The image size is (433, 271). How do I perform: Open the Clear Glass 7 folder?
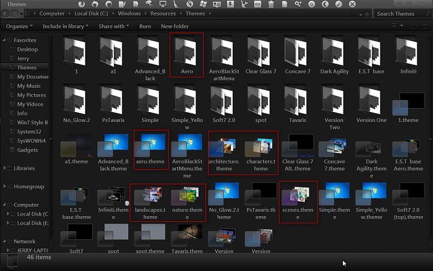coord(261,56)
